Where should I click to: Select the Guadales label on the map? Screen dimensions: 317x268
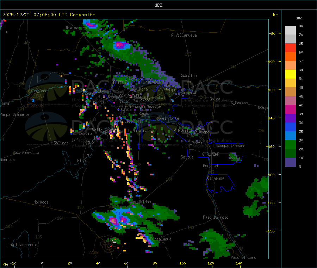tap(188, 76)
